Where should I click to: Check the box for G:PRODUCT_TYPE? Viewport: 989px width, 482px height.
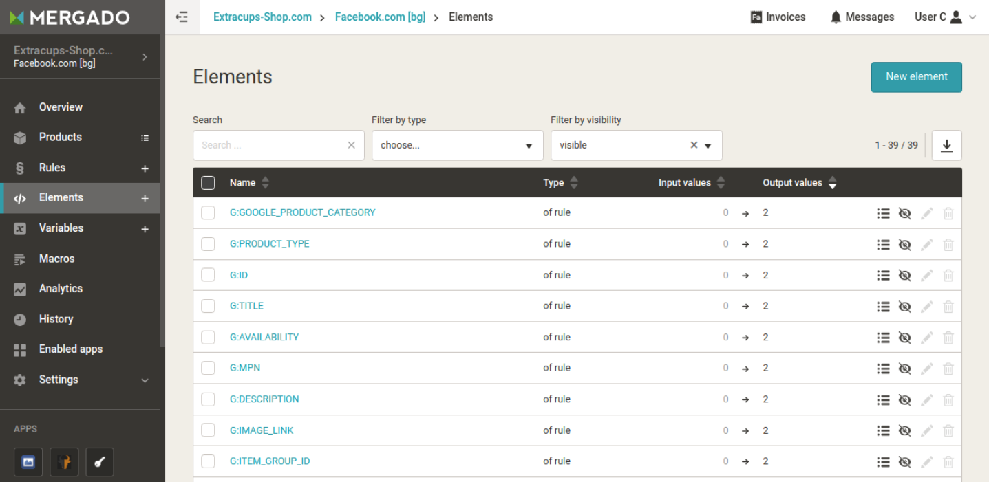click(x=208, y=244)
